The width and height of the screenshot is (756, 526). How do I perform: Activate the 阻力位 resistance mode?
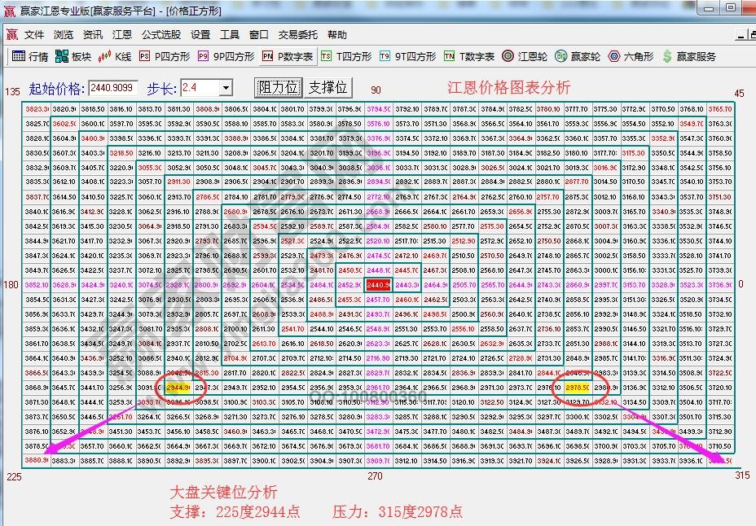[x=277, y=88]
